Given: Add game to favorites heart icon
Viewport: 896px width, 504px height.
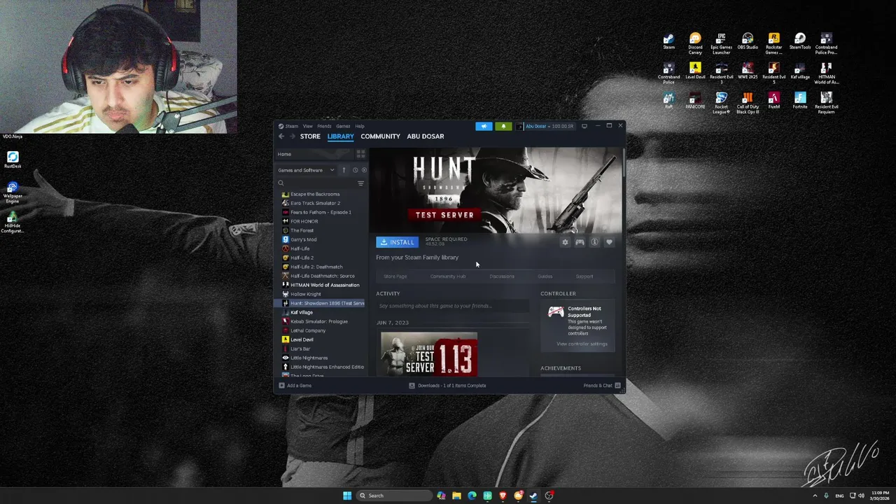Looking at the screenshot, I should pyautogui.click(x=609, y=242).
